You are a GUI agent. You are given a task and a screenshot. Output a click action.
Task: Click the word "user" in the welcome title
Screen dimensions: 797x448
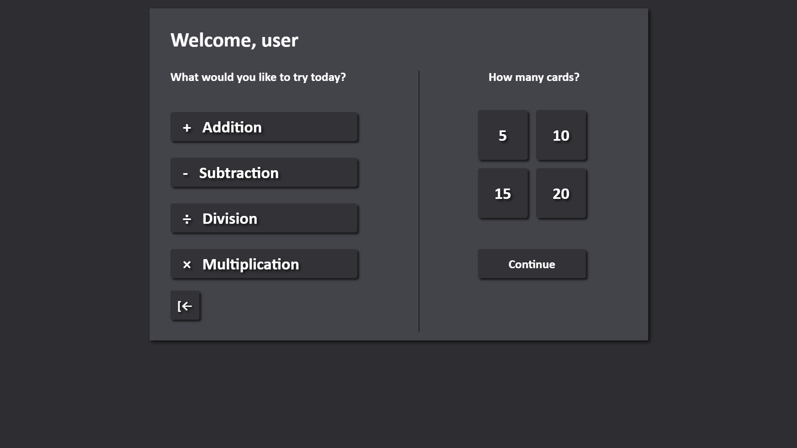[x=279, y=41]
